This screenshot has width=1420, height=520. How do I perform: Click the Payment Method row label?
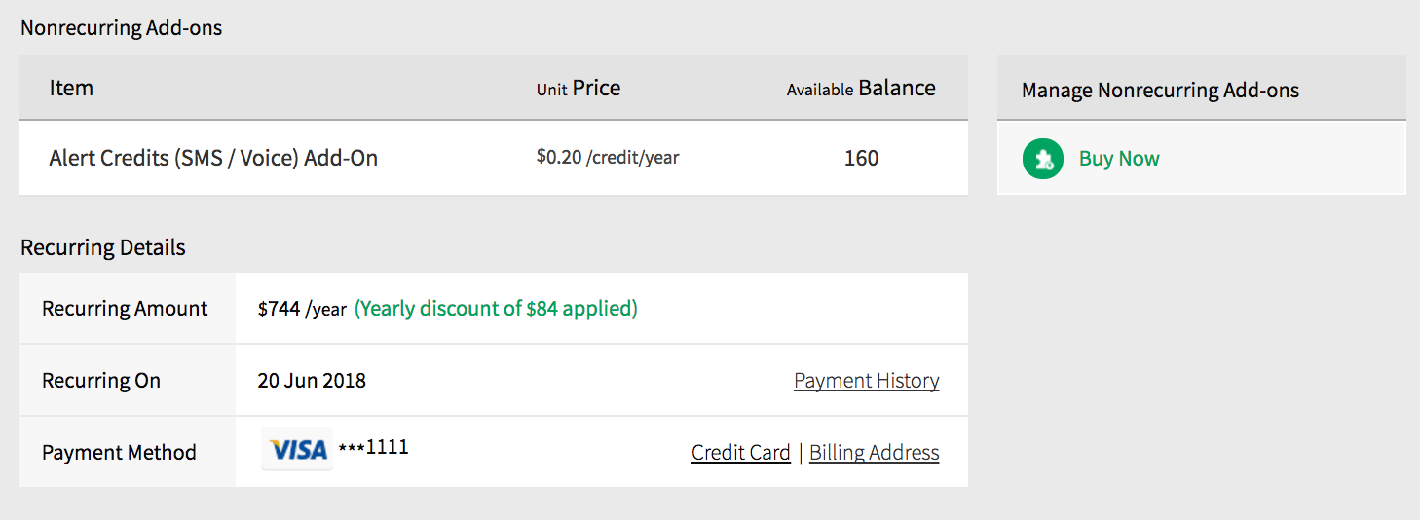point(119,453)
